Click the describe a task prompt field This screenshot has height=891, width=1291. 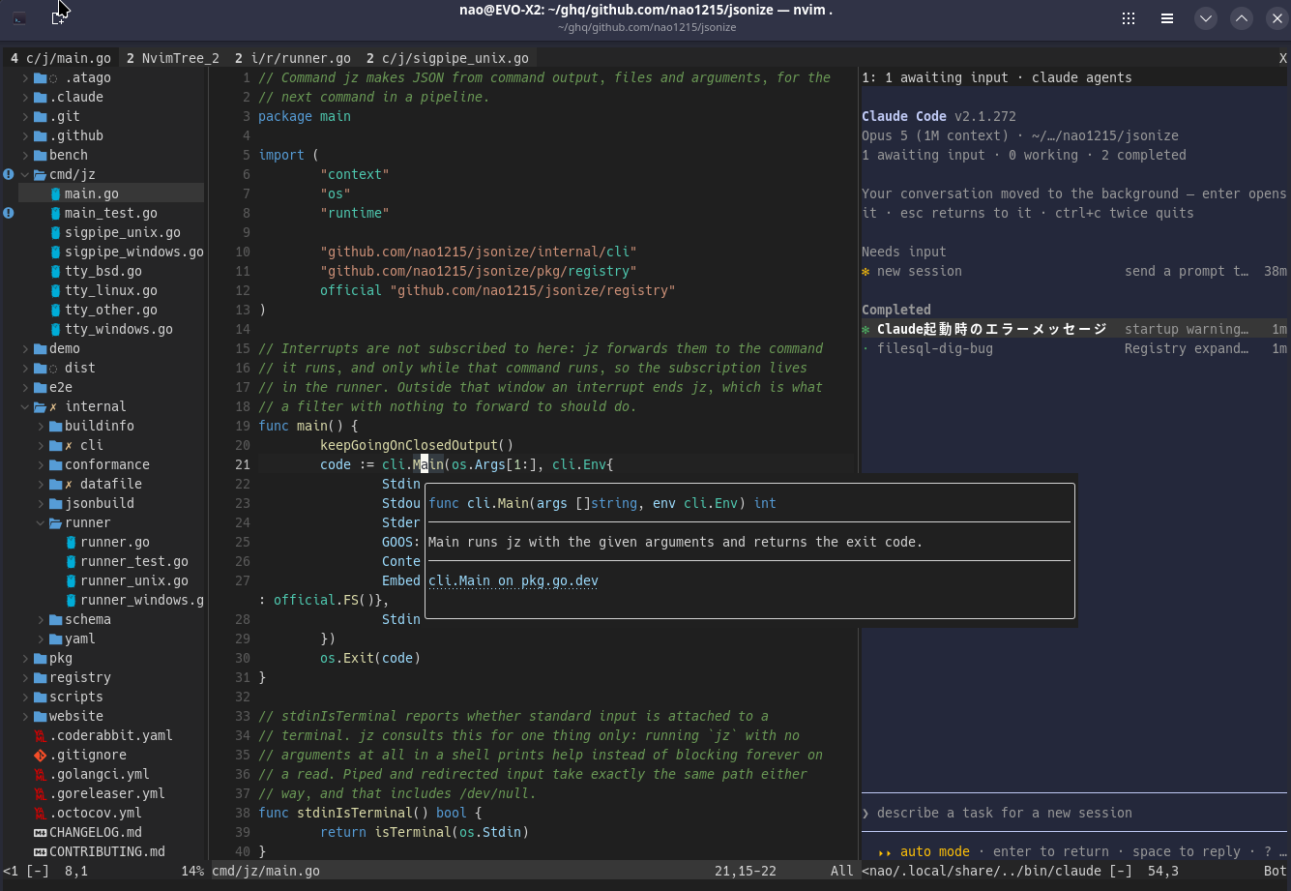(1074, 813)
